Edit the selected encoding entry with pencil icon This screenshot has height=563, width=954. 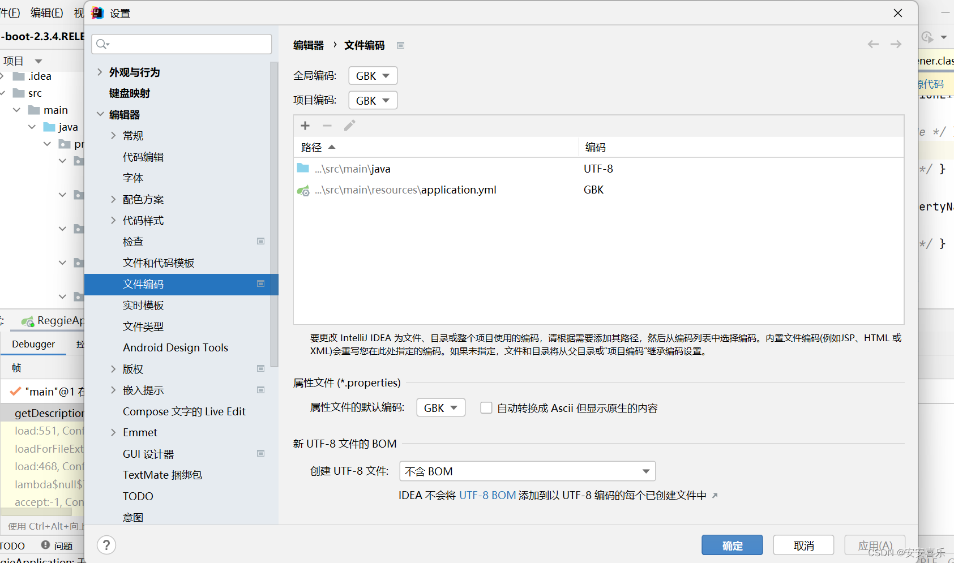click(x=349, y=126)
